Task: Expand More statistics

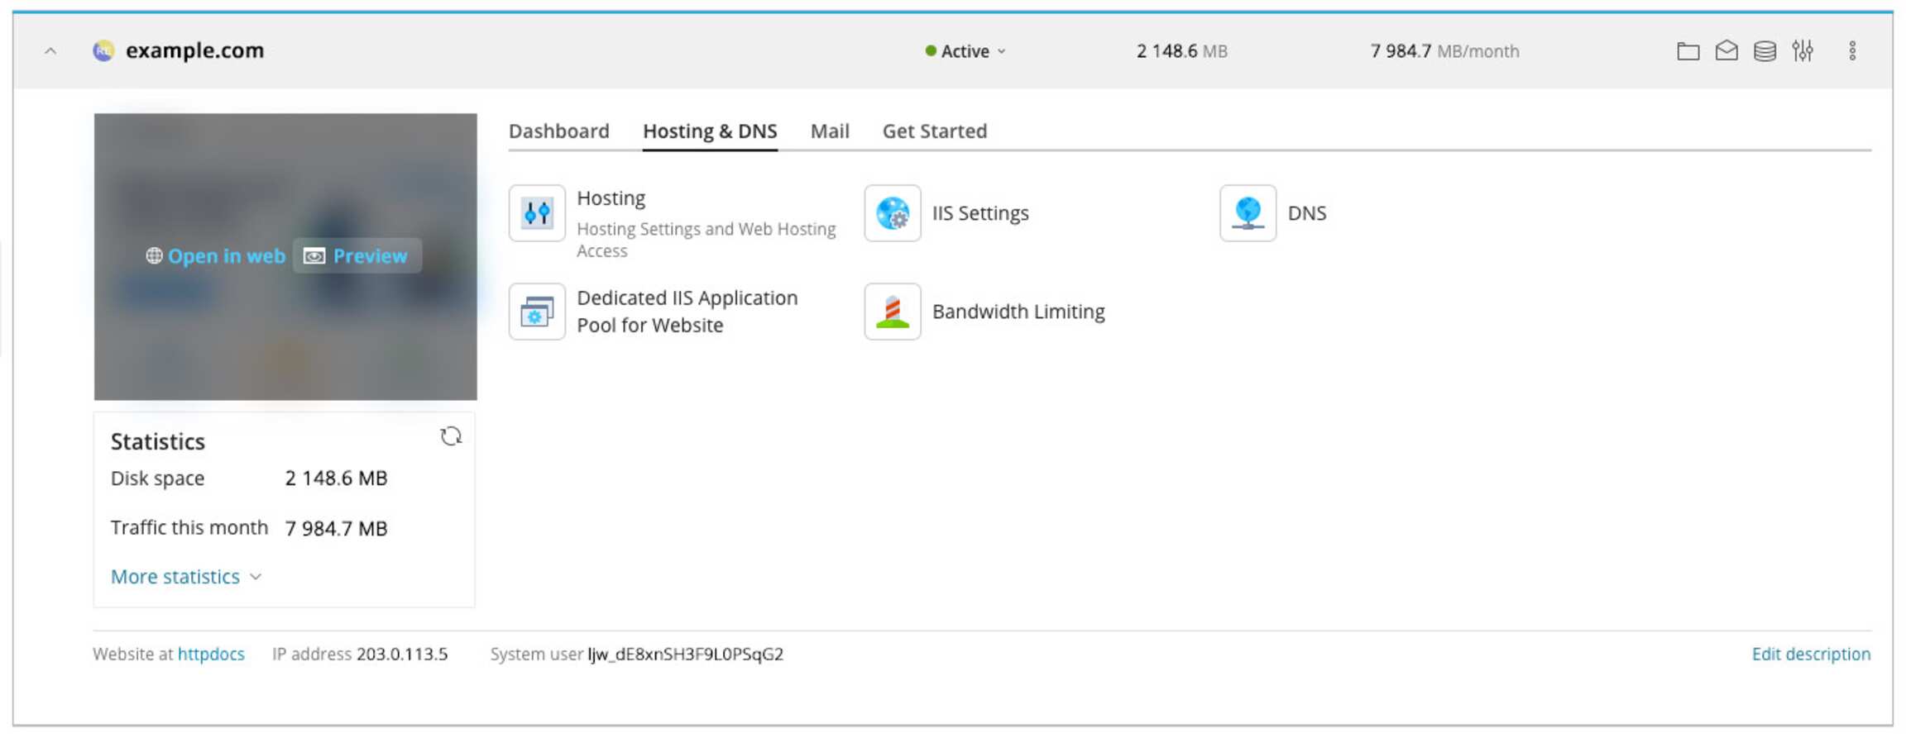Action: (x=185, y=577)
